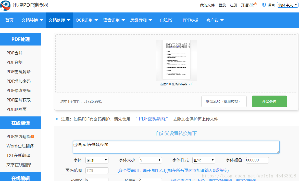
Task: Open 文字在线翻译 in sidebar
Action: 19,165
